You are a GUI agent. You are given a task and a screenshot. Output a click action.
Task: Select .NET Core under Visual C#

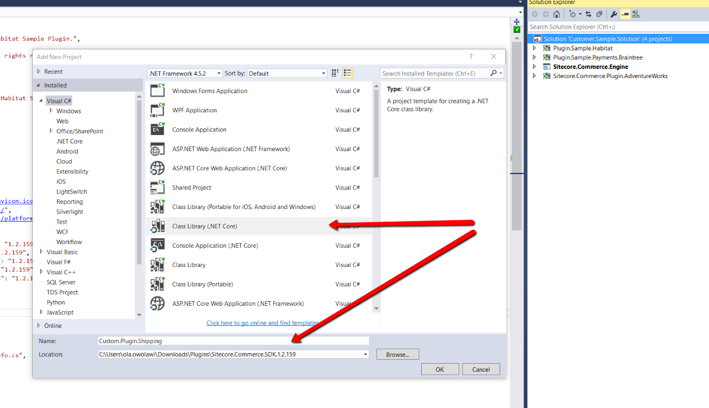click(69, 141)
